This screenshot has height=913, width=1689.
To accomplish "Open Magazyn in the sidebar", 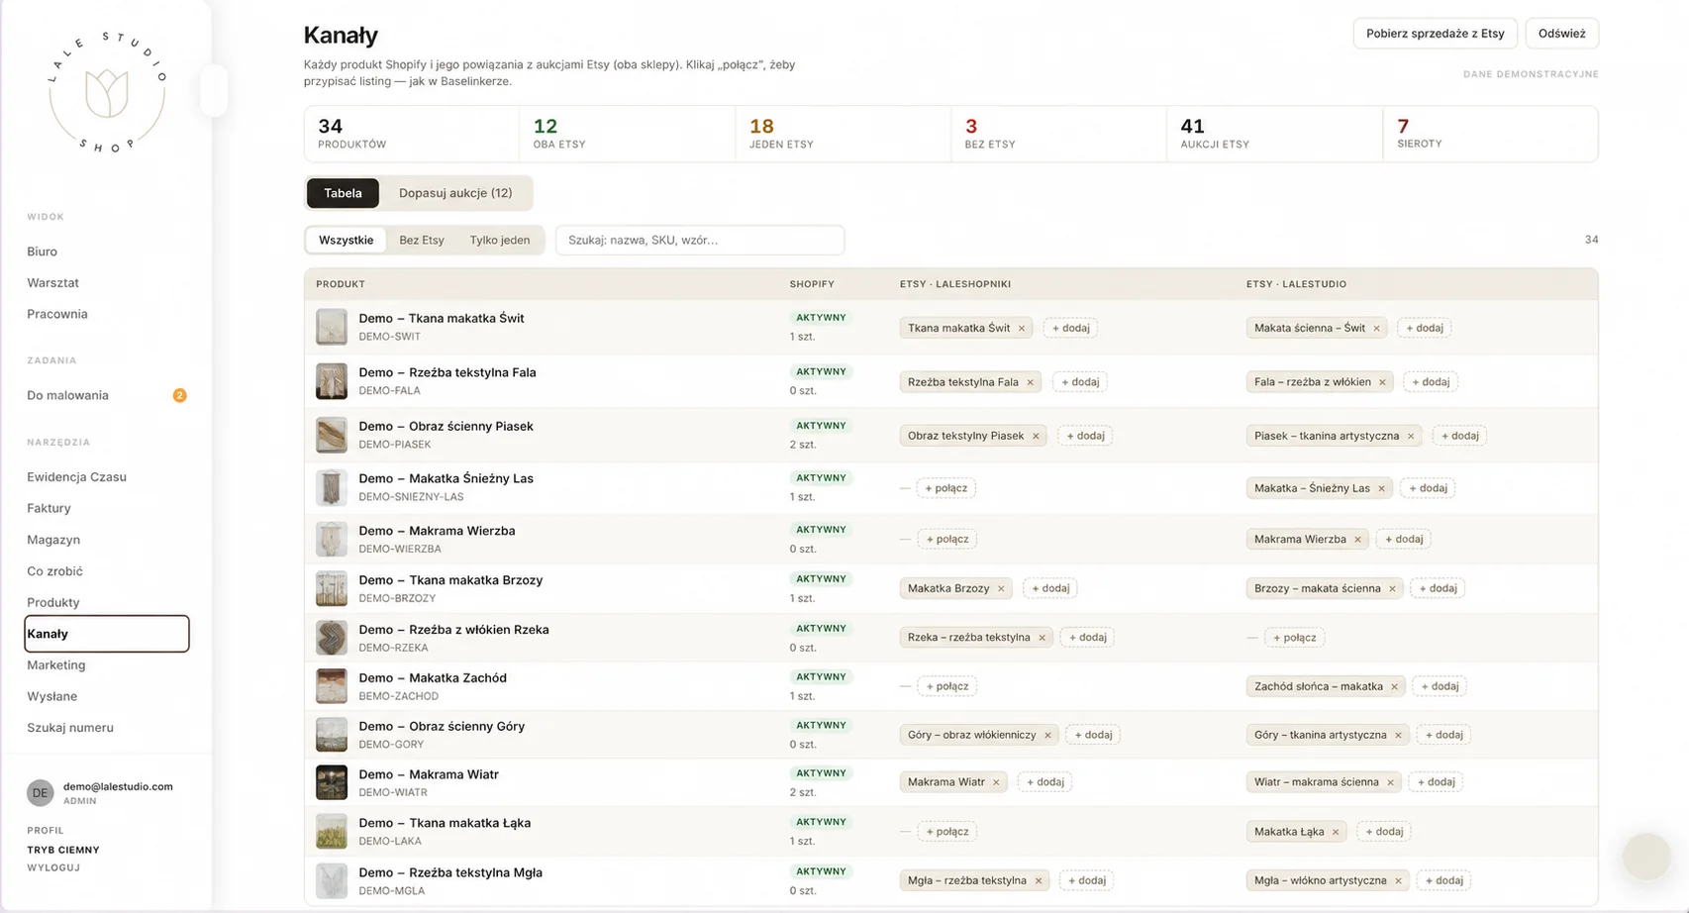I will (53, 540).
